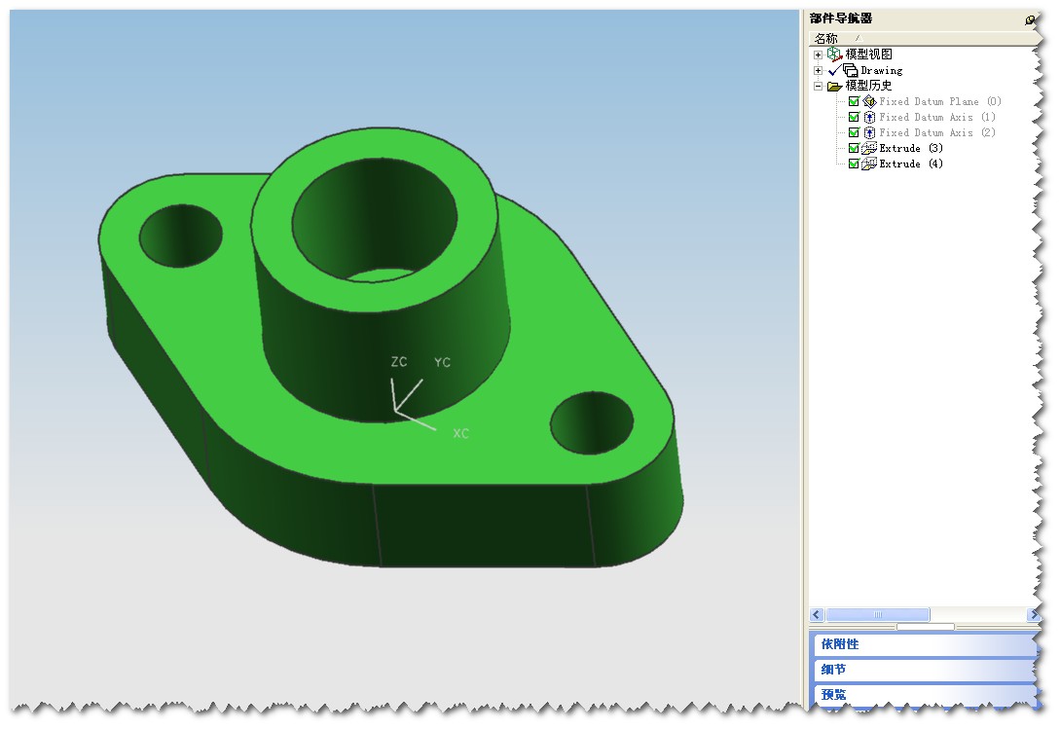Expand the 依附性 section

[x=924, y=644]
